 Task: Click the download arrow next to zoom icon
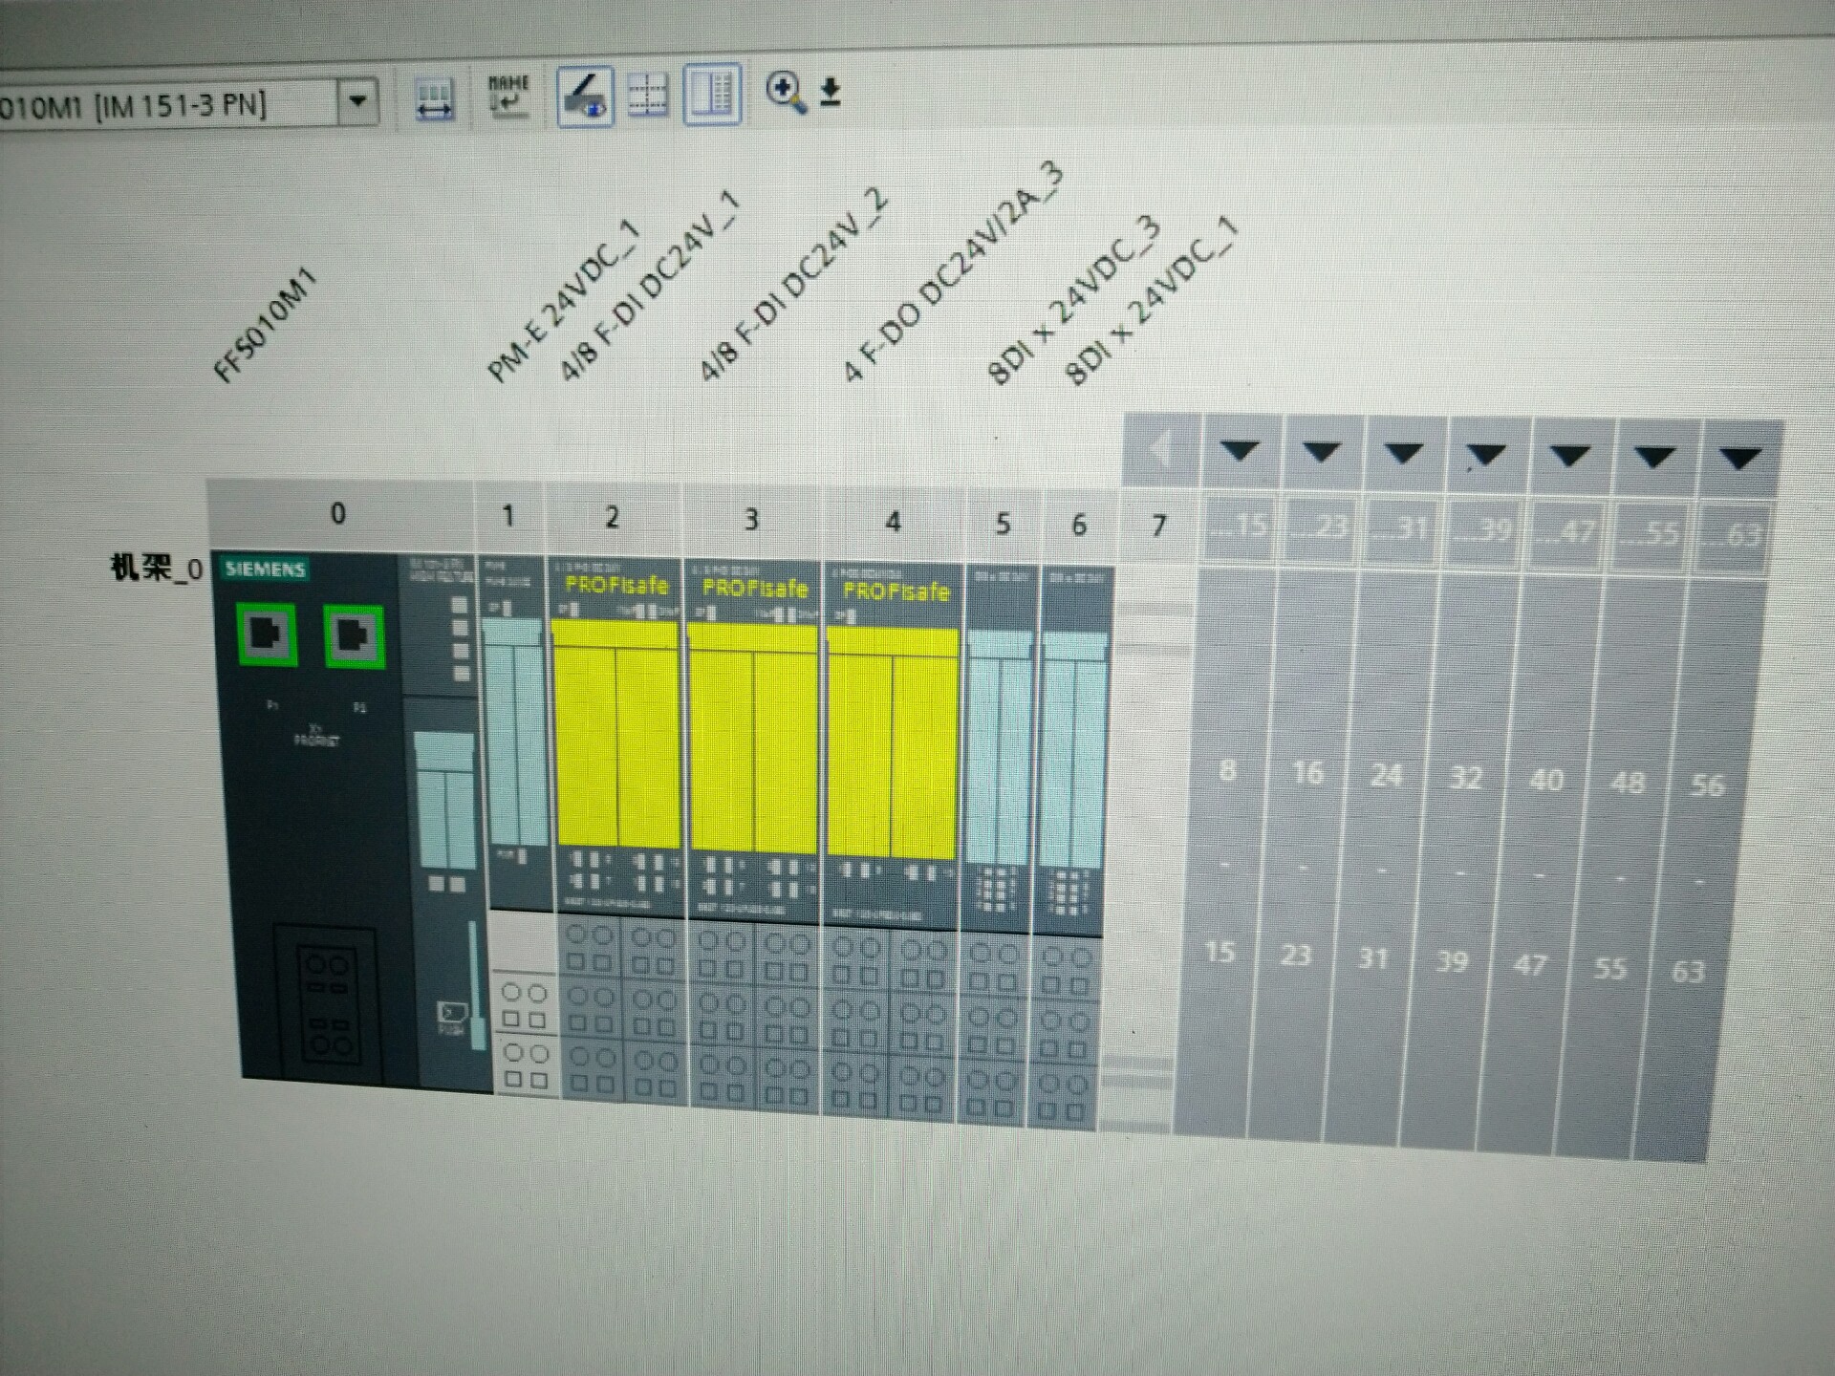pyautogui.click(x=831, y=92)
